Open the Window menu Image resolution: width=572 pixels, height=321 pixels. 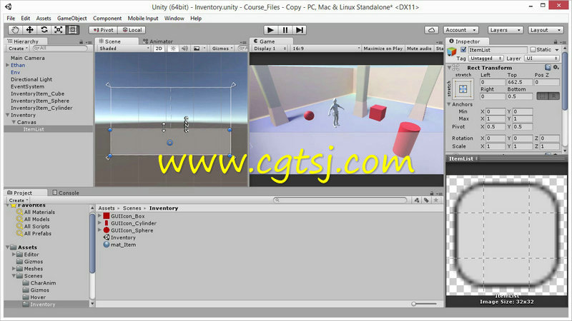174,19
